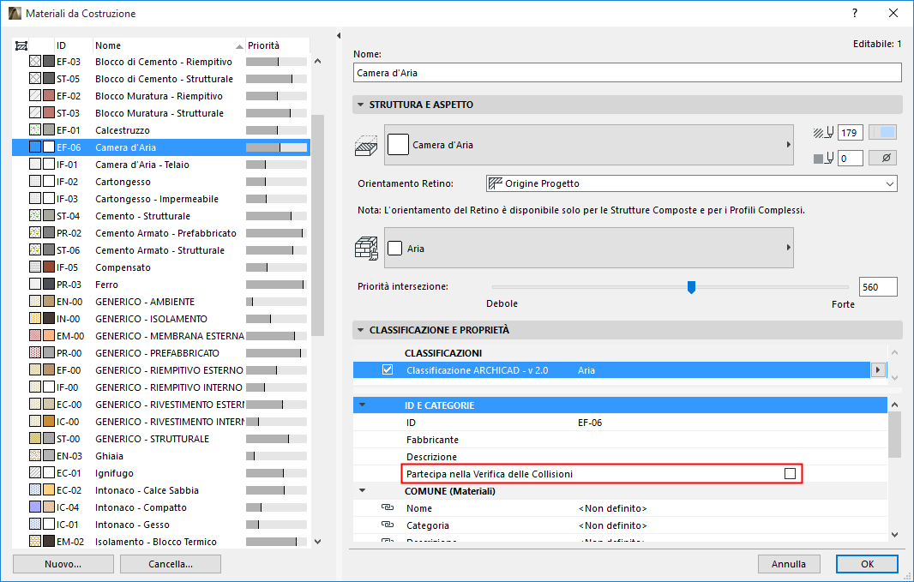Image resolution: width=914 pixels, height=582 pixels.
Task: Click the fill foreground pen icon near 179
Action: pyautogui.click(x=821, y=133)
